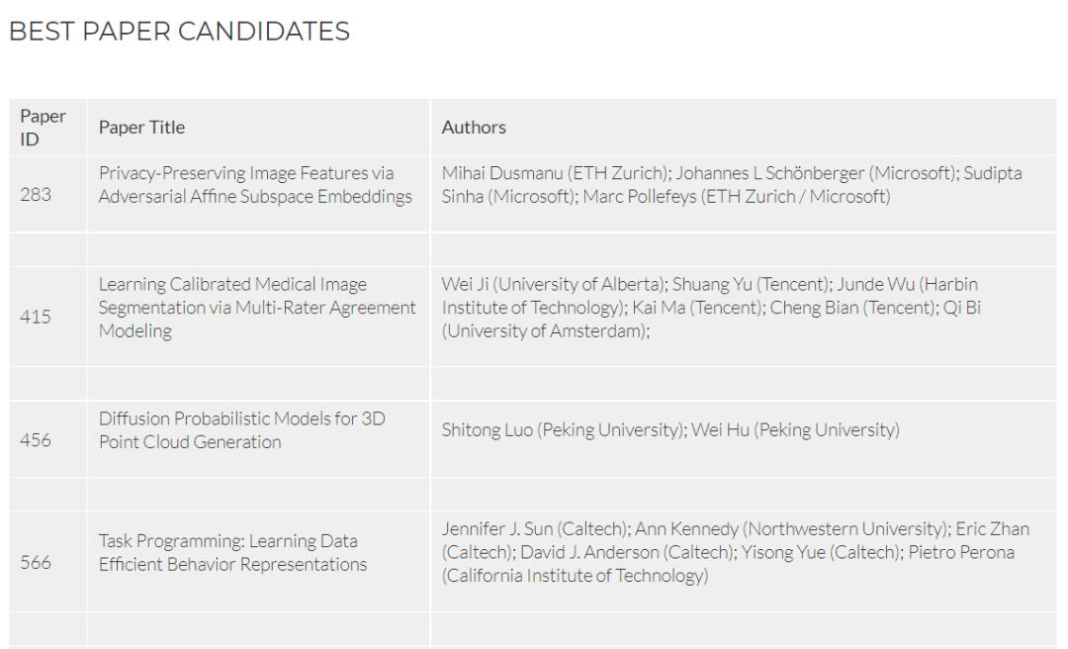Viewport: 1068px width, 649px height.
Task: Click Qi Bi (University of Amsterdam) text
Action: (710, 319)
